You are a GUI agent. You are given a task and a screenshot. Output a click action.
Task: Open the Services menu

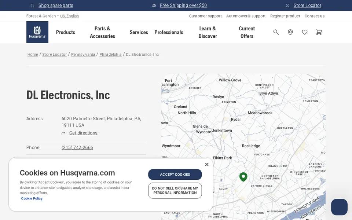click(139, 32)
